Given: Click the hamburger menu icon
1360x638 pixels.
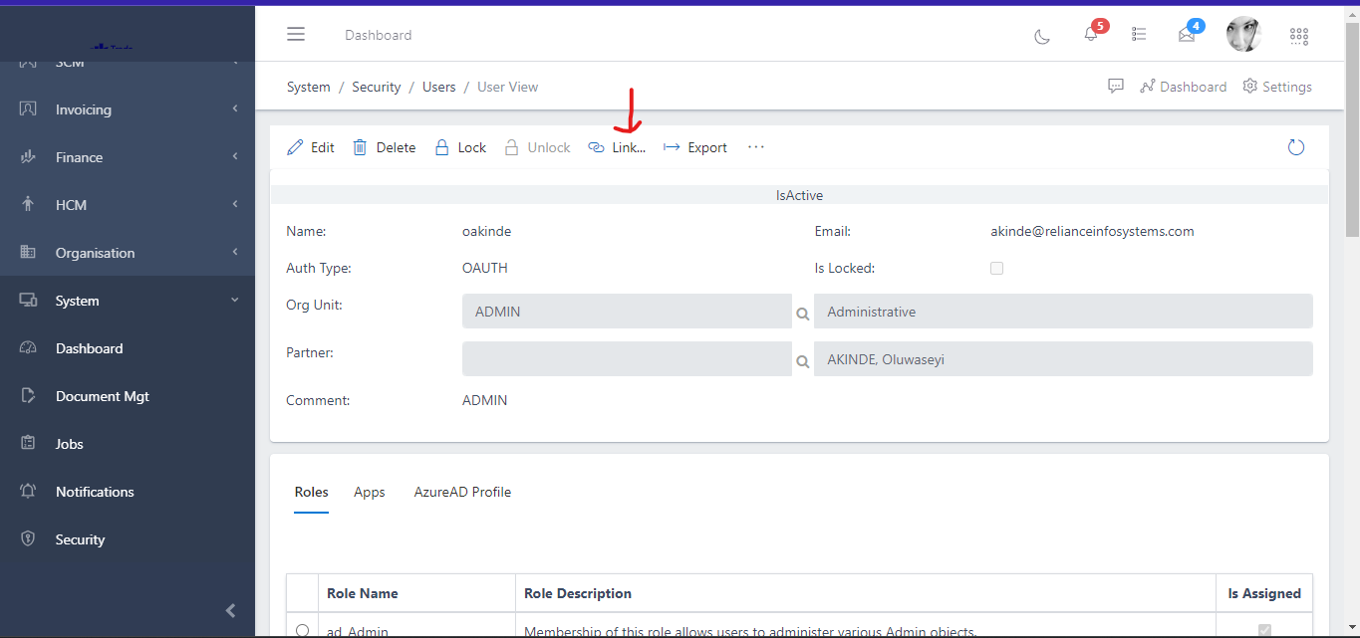Looking at the screenshot, I should (296, 35).
